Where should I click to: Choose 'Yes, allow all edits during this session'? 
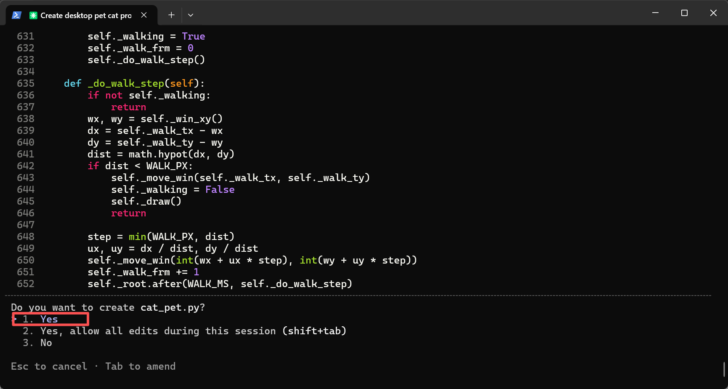pos(184,331)
